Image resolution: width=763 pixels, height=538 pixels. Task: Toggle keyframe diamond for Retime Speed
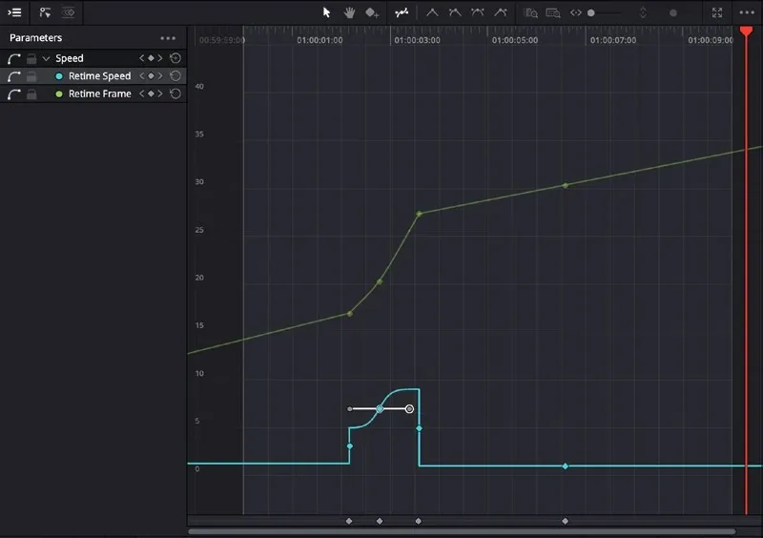point(151,76)
